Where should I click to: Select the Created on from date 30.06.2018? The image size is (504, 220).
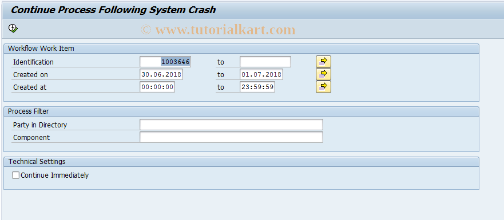(x=161, y=74)
